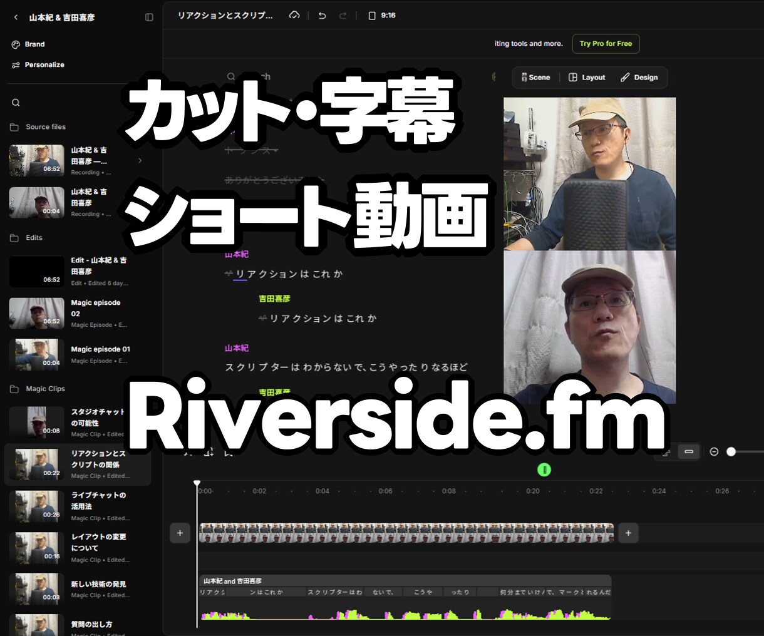This screenshot has height=636, width=764.
Task: Switch to the Scene tab
Action: [535, 78]
